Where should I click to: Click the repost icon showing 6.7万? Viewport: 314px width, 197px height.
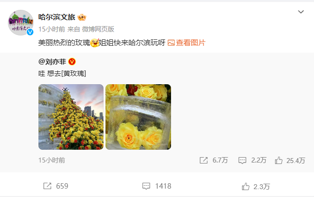click(204, 161)
